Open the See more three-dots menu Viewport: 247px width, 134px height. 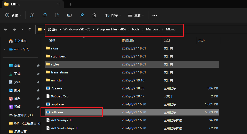(x=155, y=15)
